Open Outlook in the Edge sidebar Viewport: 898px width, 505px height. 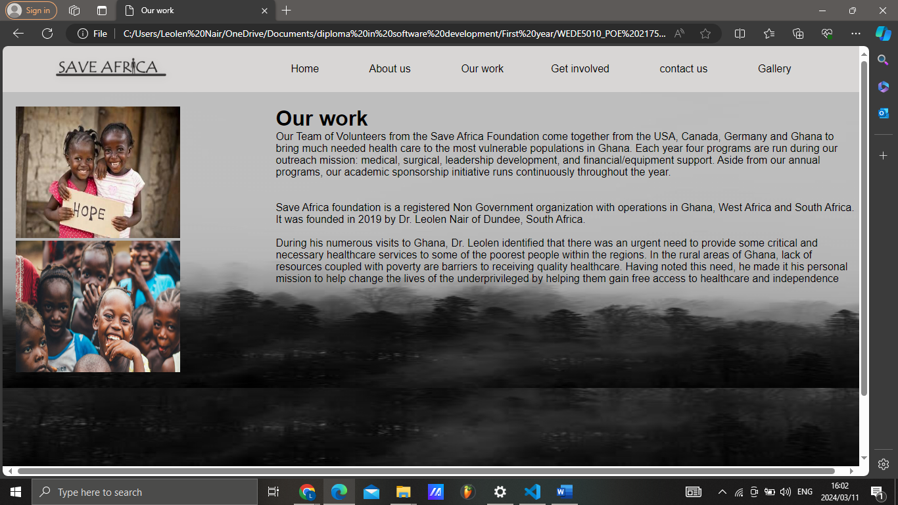[x=883, y=113]
